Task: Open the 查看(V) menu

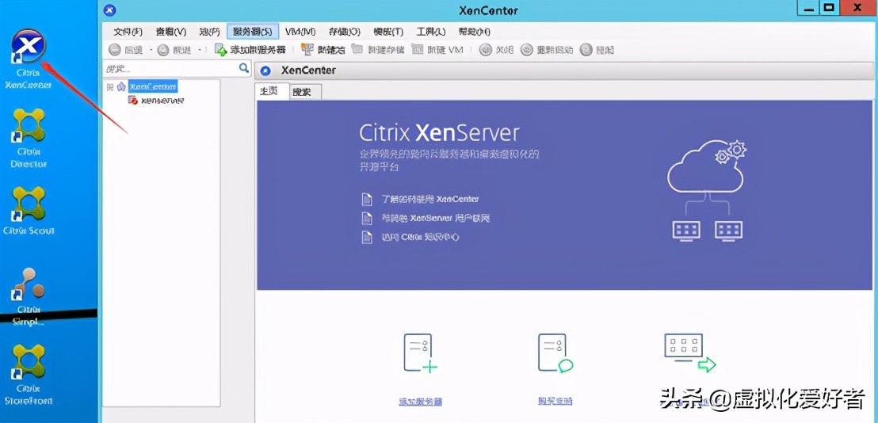Action: tap(171, 32)
